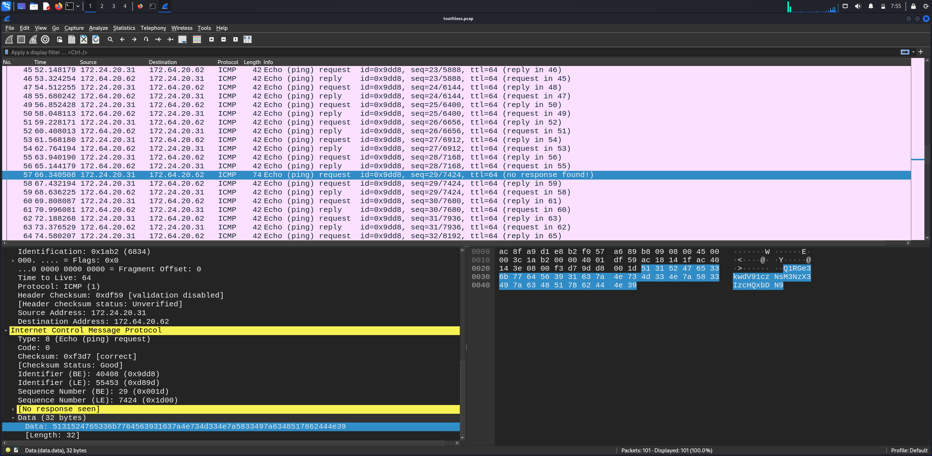Click Profile: Default in status bar
932x456 pixels.
pos(909,451)
